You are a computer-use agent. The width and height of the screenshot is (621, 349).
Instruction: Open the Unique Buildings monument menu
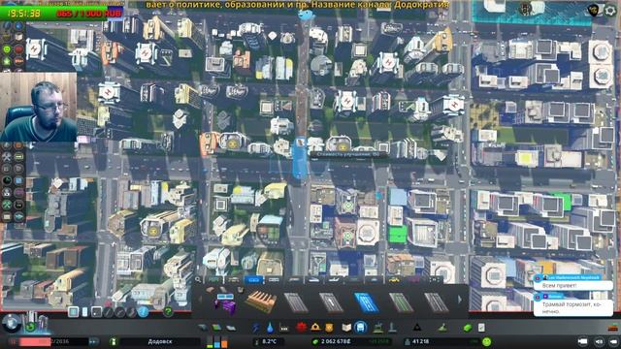point(392,328)
